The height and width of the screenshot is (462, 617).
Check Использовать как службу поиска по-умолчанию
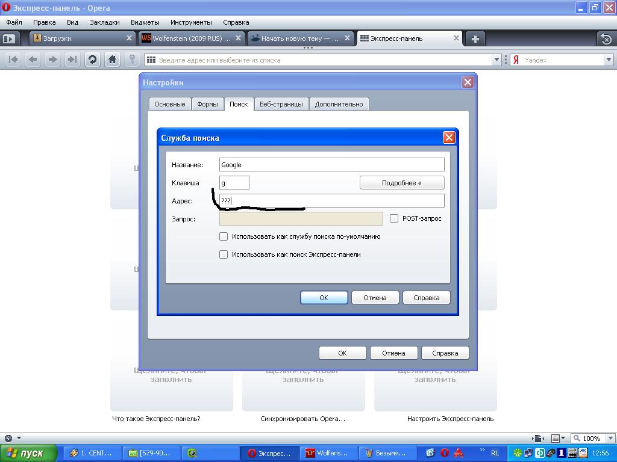tap(224, 236)
